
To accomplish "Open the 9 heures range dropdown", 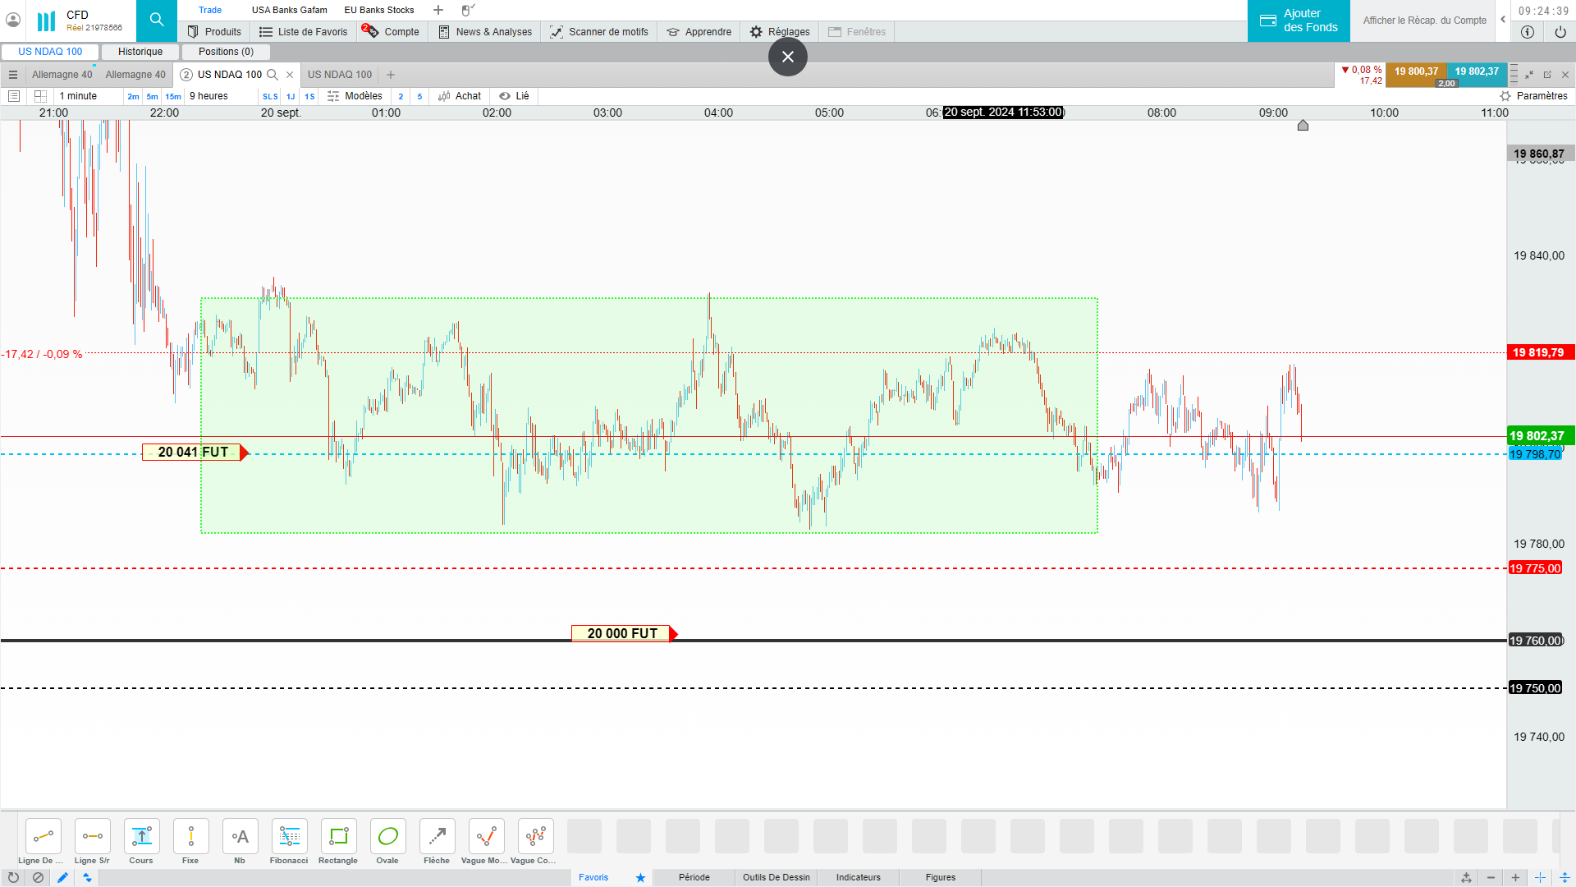I will pyautogui.click(x=209, y=96).
